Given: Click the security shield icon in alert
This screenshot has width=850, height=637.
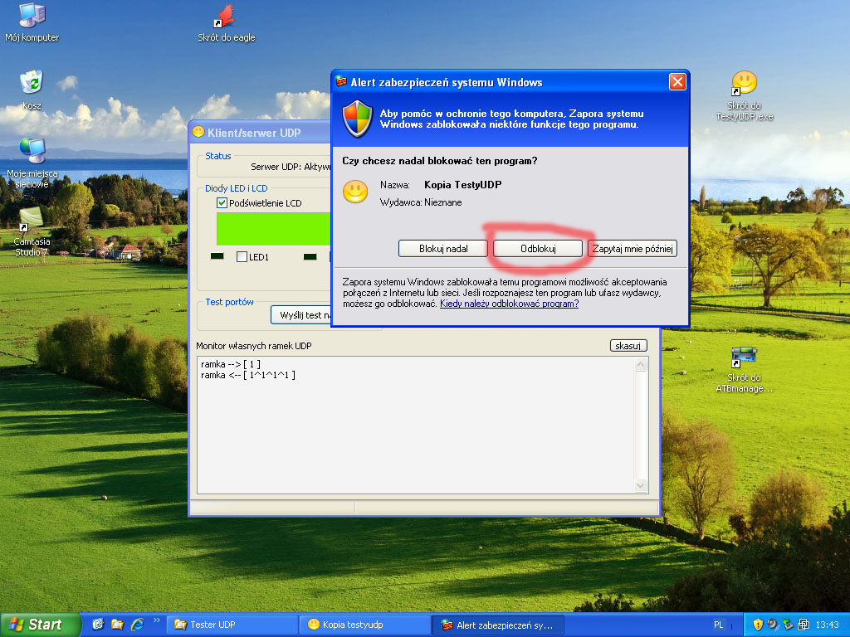Looking at the screenshot, I should point(357,119).
